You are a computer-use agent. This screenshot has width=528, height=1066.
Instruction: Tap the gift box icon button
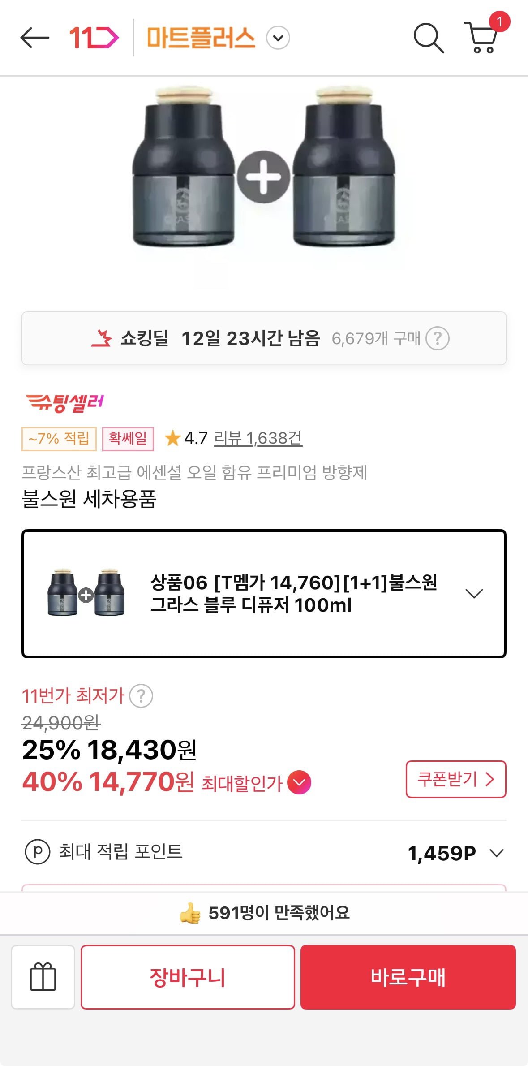(x=43, y=977)
